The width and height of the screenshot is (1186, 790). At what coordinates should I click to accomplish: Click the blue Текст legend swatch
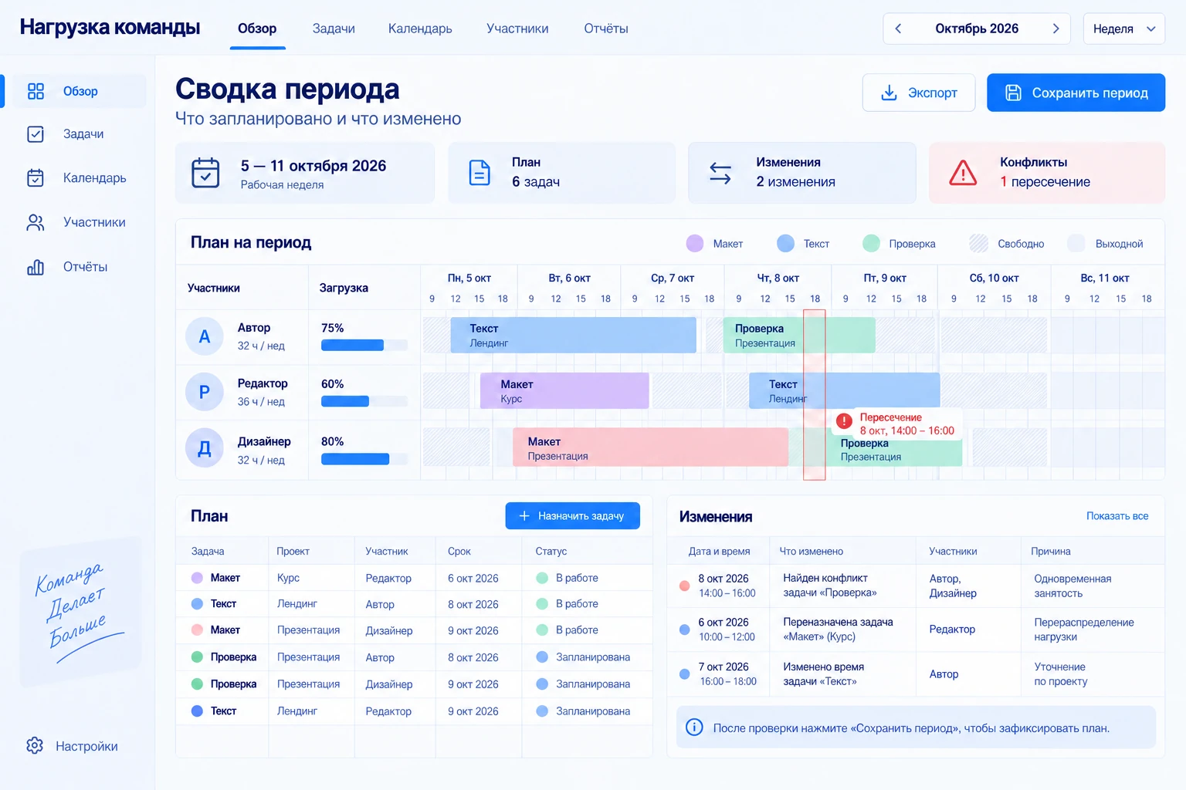(785, 244)
